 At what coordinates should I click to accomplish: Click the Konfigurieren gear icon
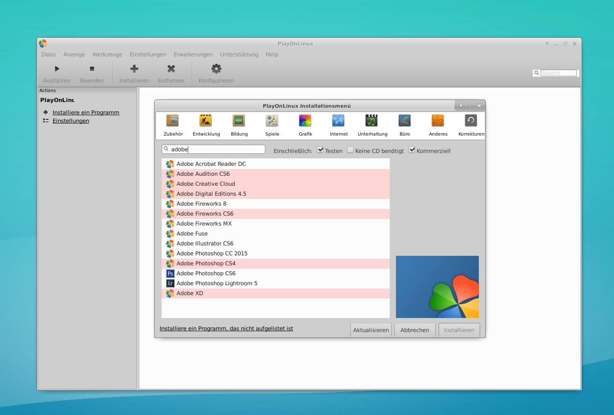coord(216,69)
